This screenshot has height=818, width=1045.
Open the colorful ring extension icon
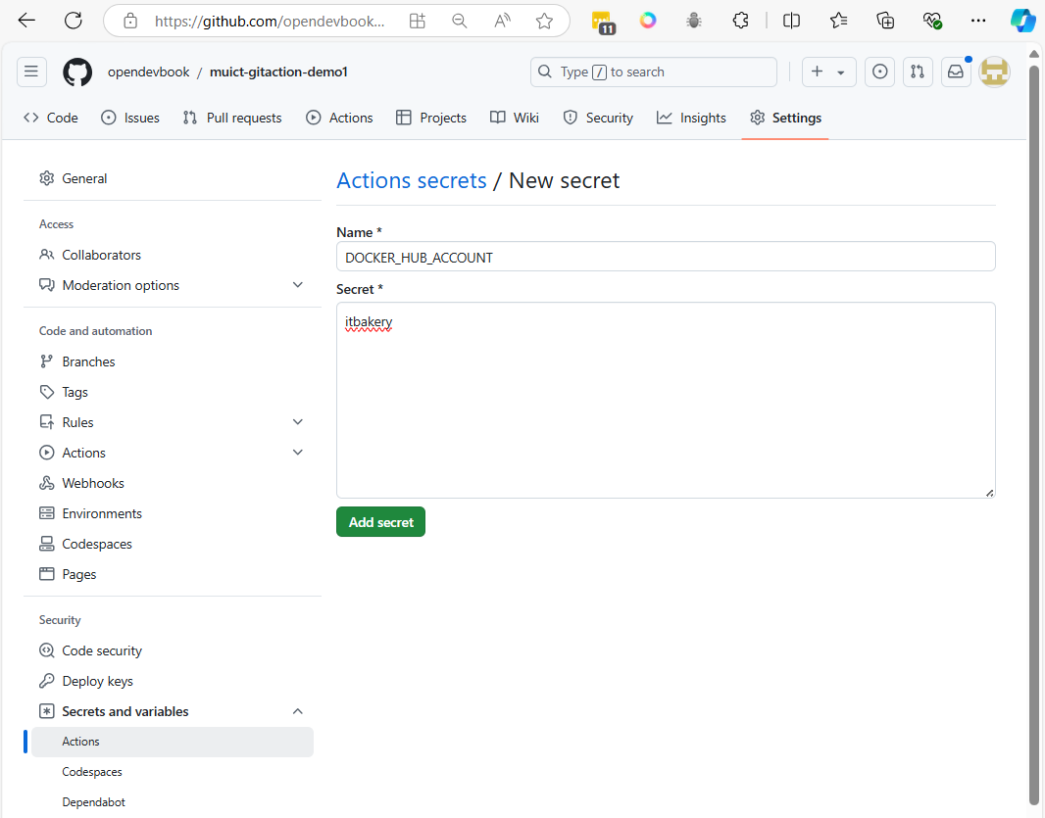click(648, 21)
